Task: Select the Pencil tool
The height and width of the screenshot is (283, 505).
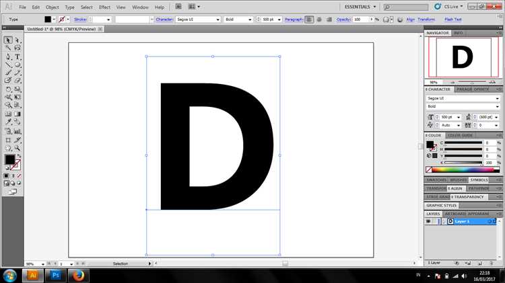Action: (x=18, y=73)
